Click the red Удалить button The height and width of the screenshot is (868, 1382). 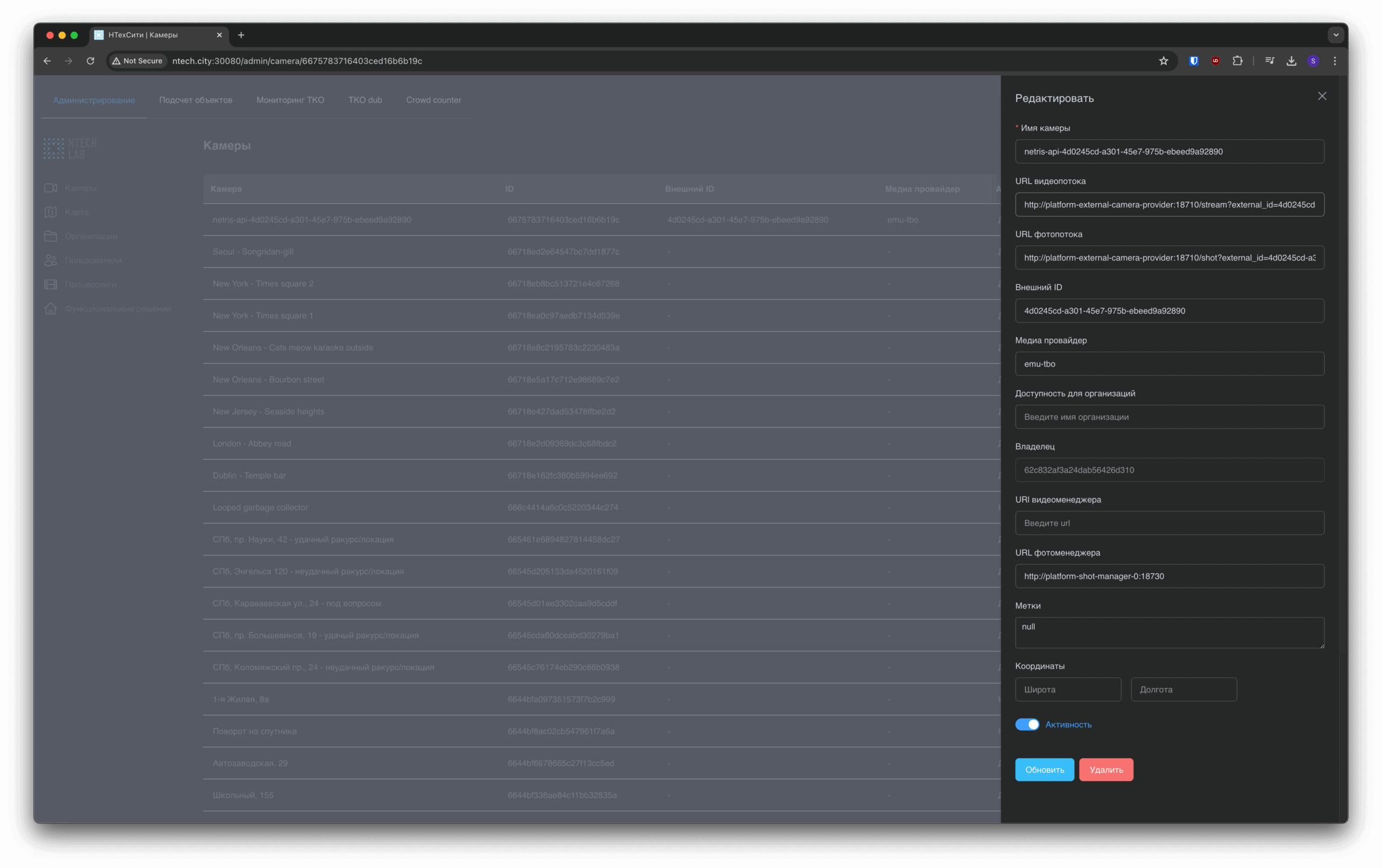1106,770
